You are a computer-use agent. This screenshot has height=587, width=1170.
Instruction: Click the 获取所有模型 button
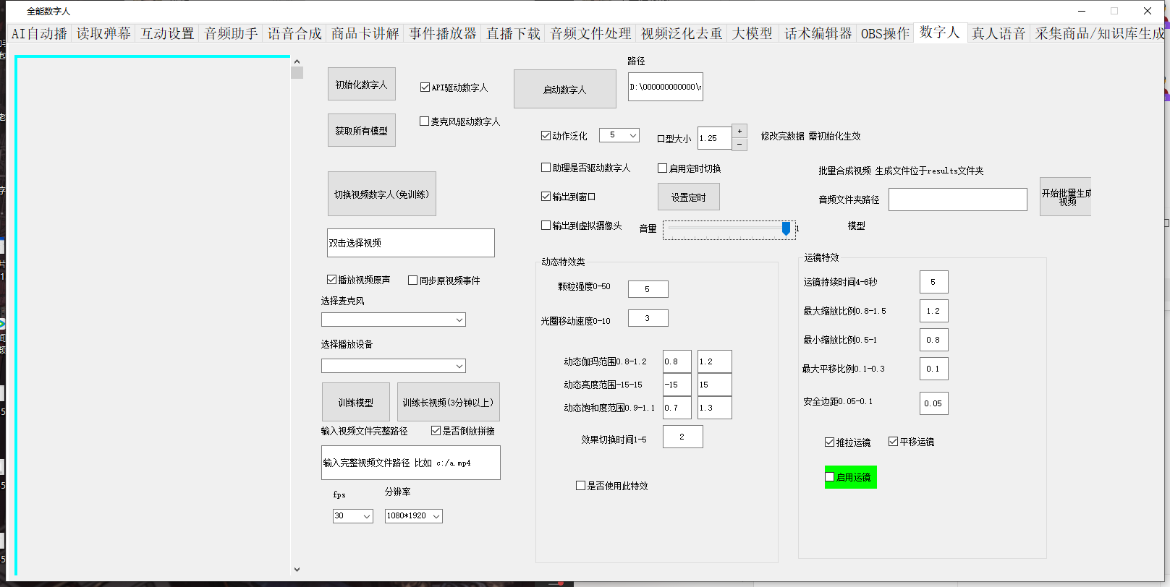click(x=361, y=130)
